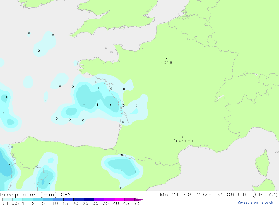
Task: Click the 0.5 legend scale value
Action: pos(15,203)
